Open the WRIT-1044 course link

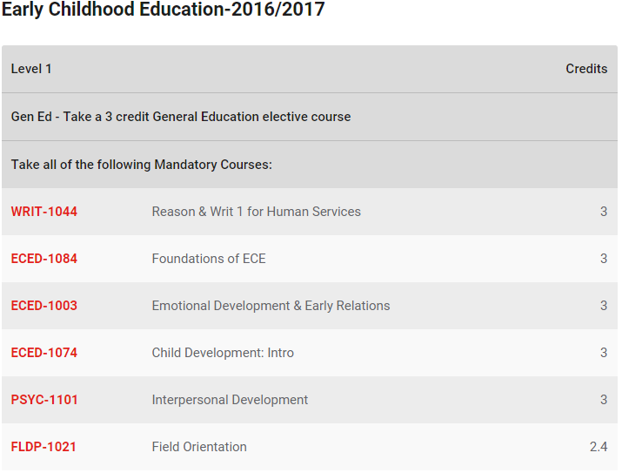click(44, 212)
